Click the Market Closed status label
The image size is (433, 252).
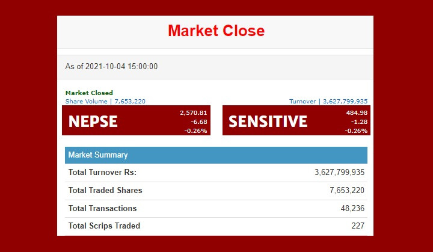tap(89, 93)
